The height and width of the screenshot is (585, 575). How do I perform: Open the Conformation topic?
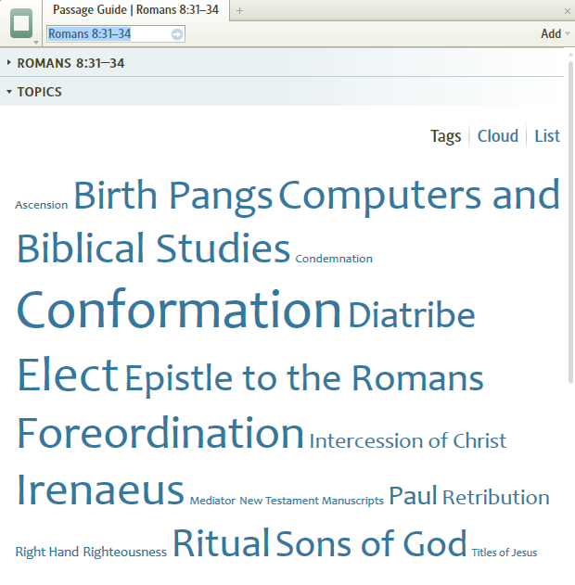(179, 310)
